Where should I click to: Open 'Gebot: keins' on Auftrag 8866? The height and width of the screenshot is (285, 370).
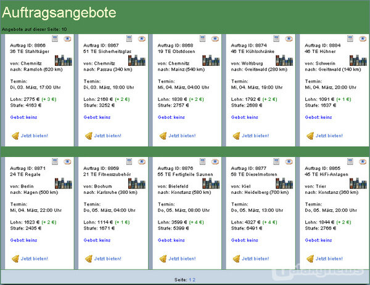pos(23,118)
